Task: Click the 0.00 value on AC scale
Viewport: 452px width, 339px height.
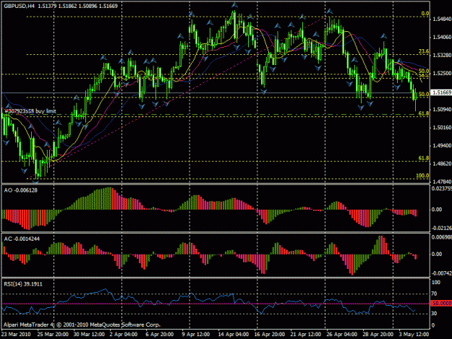Action: point(437,254)
